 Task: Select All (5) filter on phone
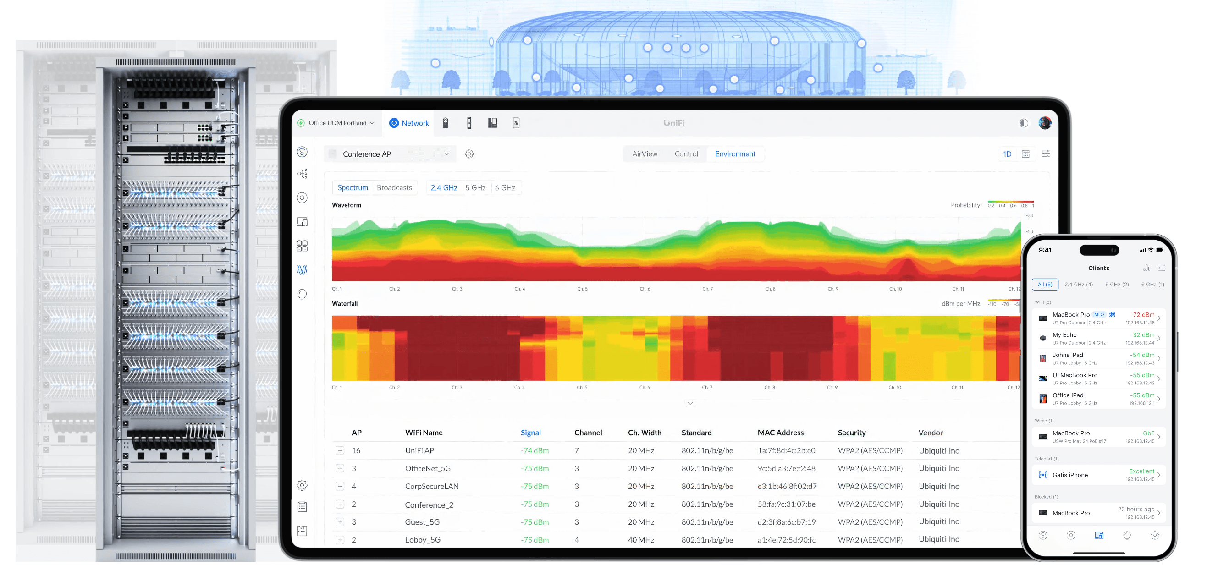(x=1044, y=285)
